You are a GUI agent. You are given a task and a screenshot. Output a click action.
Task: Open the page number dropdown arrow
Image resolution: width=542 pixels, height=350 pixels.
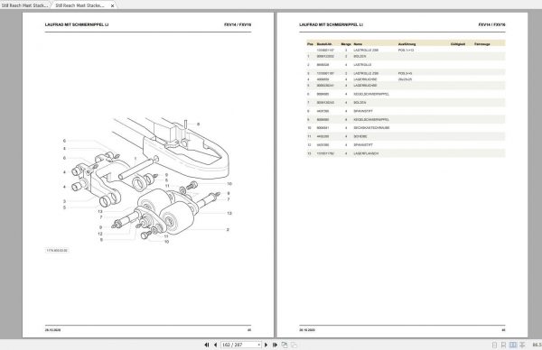pos(258,345)
